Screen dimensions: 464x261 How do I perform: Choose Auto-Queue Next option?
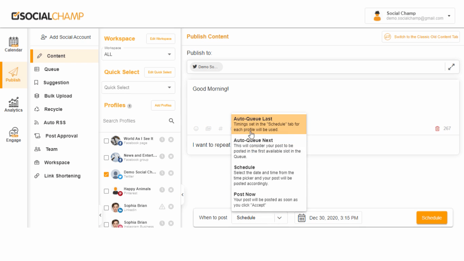[x=269, y=148]
